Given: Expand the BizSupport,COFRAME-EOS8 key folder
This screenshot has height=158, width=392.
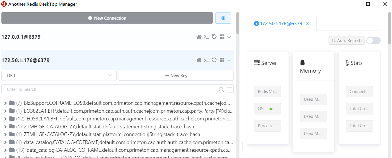Looking at the screenshot, I should (5, 103).
